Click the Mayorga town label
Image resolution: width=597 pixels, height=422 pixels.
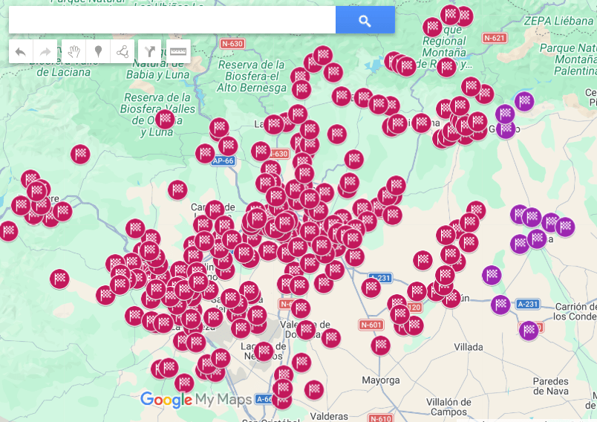click(x=381, y=380)
